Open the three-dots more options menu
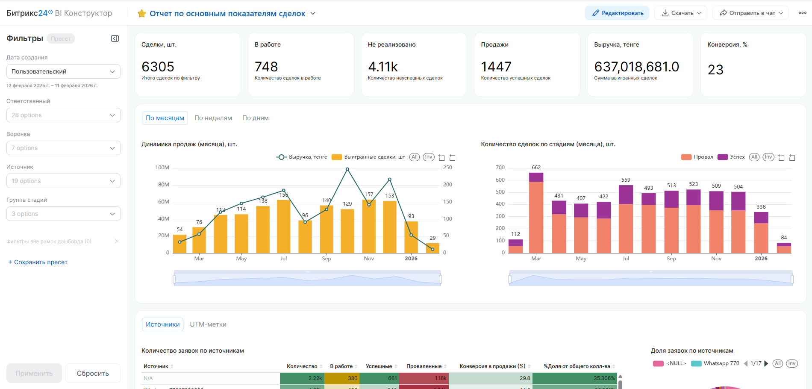The width and height of the screenshot is (812, 389). [x=802, y=13]
